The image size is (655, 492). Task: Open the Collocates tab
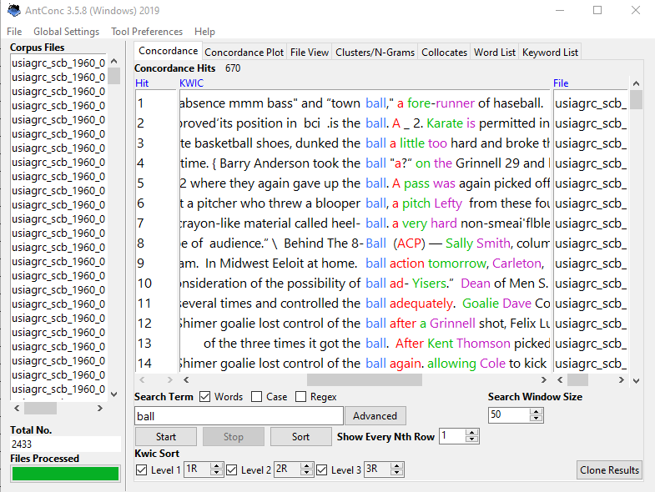(444, 52)
